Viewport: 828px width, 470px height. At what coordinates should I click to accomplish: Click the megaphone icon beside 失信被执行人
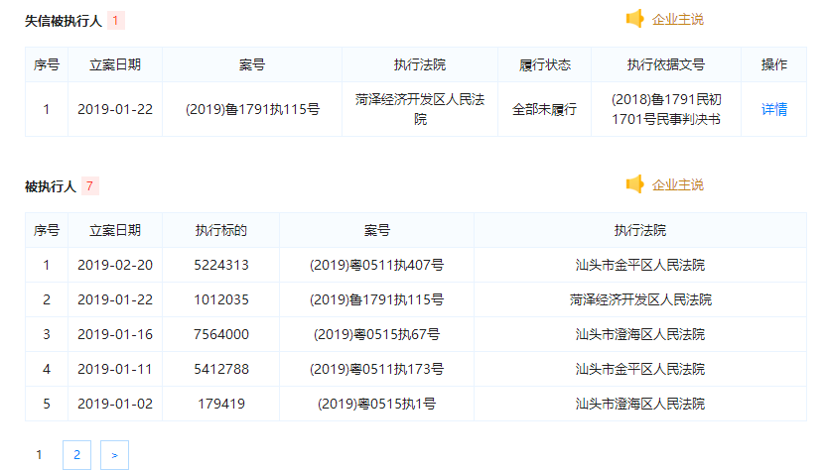634,19
